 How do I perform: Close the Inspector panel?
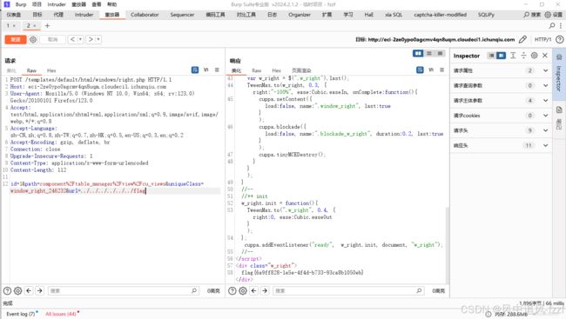[x=545, y=56]
